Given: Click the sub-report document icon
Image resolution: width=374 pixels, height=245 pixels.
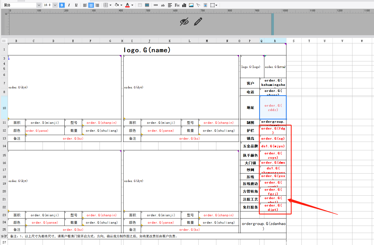Looking at the screenshot, I should (205, 5).
